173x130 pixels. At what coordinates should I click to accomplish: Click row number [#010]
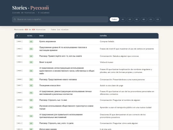[x=20, y=107]
